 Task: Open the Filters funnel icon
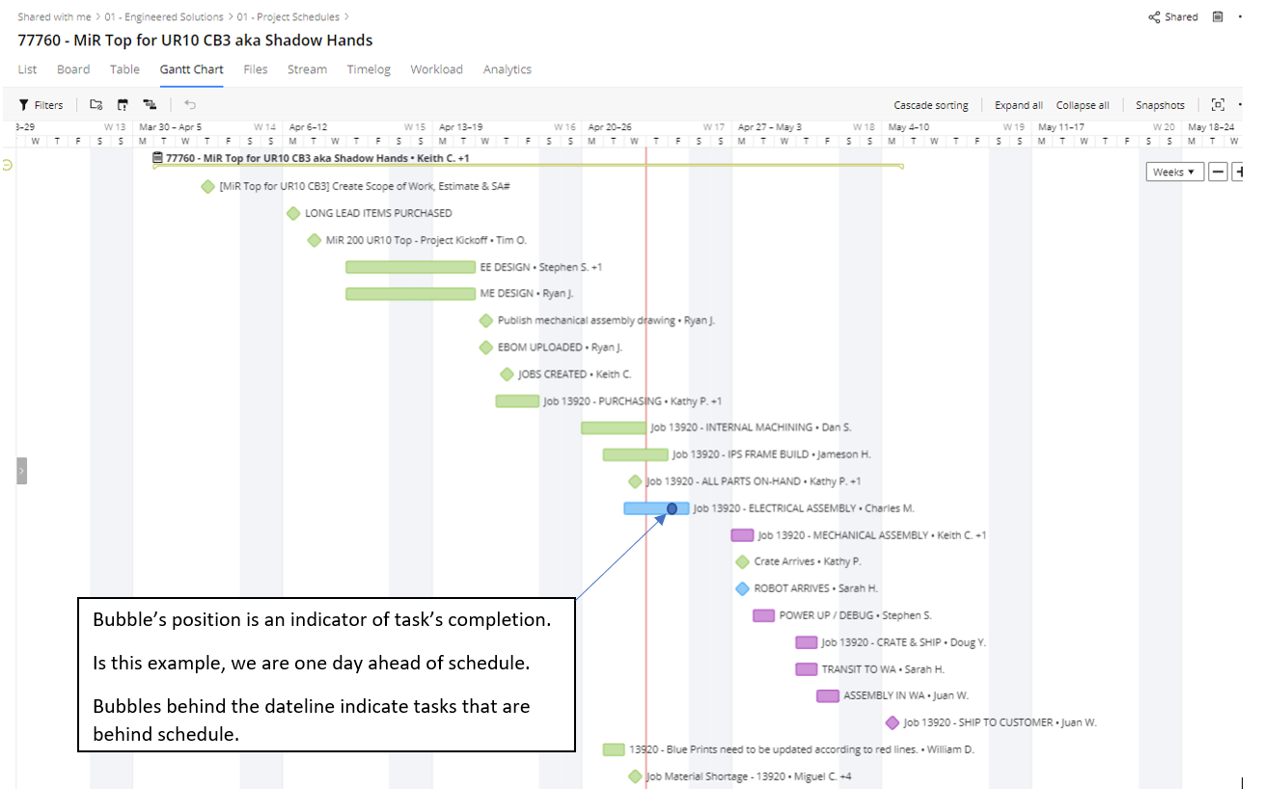click(24, 105)
